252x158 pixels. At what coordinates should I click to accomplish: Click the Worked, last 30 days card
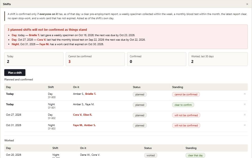(218, 59)
